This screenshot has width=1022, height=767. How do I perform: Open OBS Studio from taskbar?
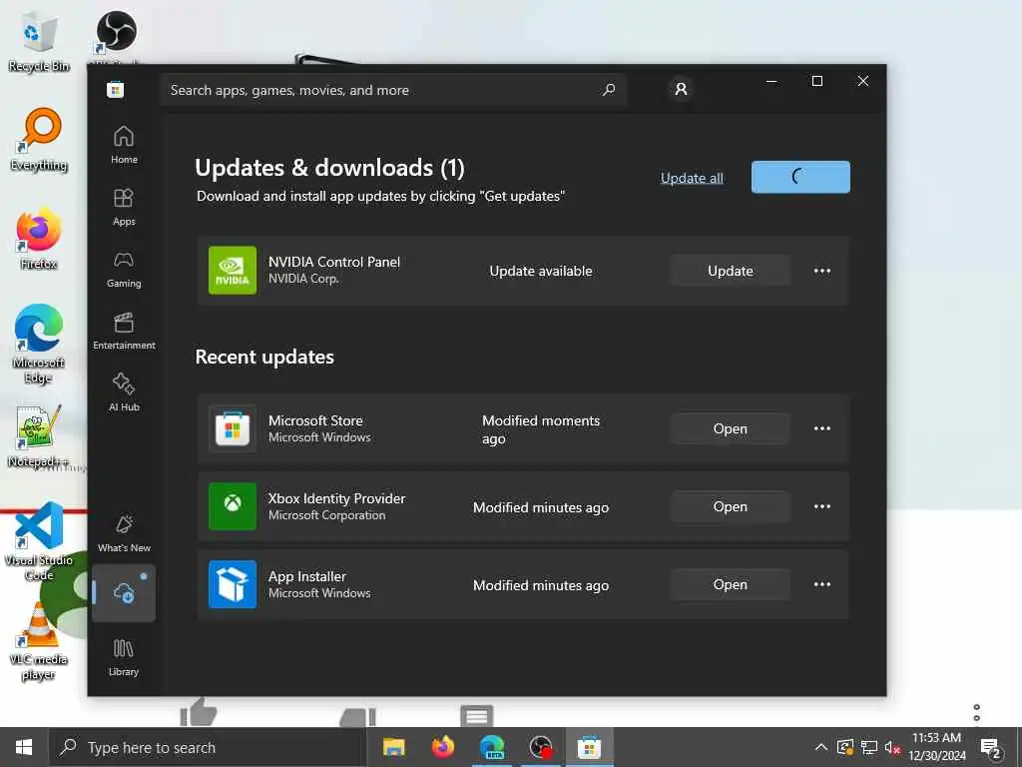tap(541, 747)
